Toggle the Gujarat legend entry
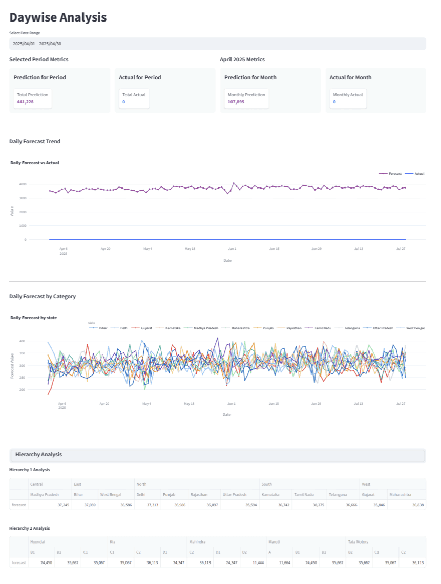Screen dimensions: 441x584 pyautogui.click(x=141, y=328)
